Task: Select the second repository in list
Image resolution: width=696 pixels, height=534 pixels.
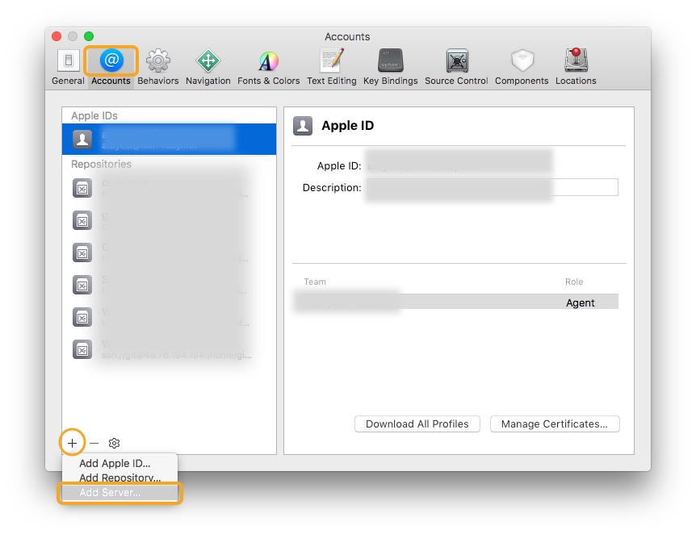Action: [x=169, y=220]
